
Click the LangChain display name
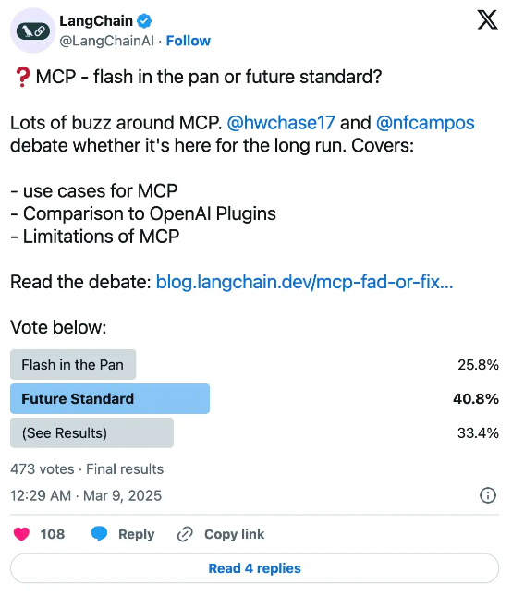(96, 21)
